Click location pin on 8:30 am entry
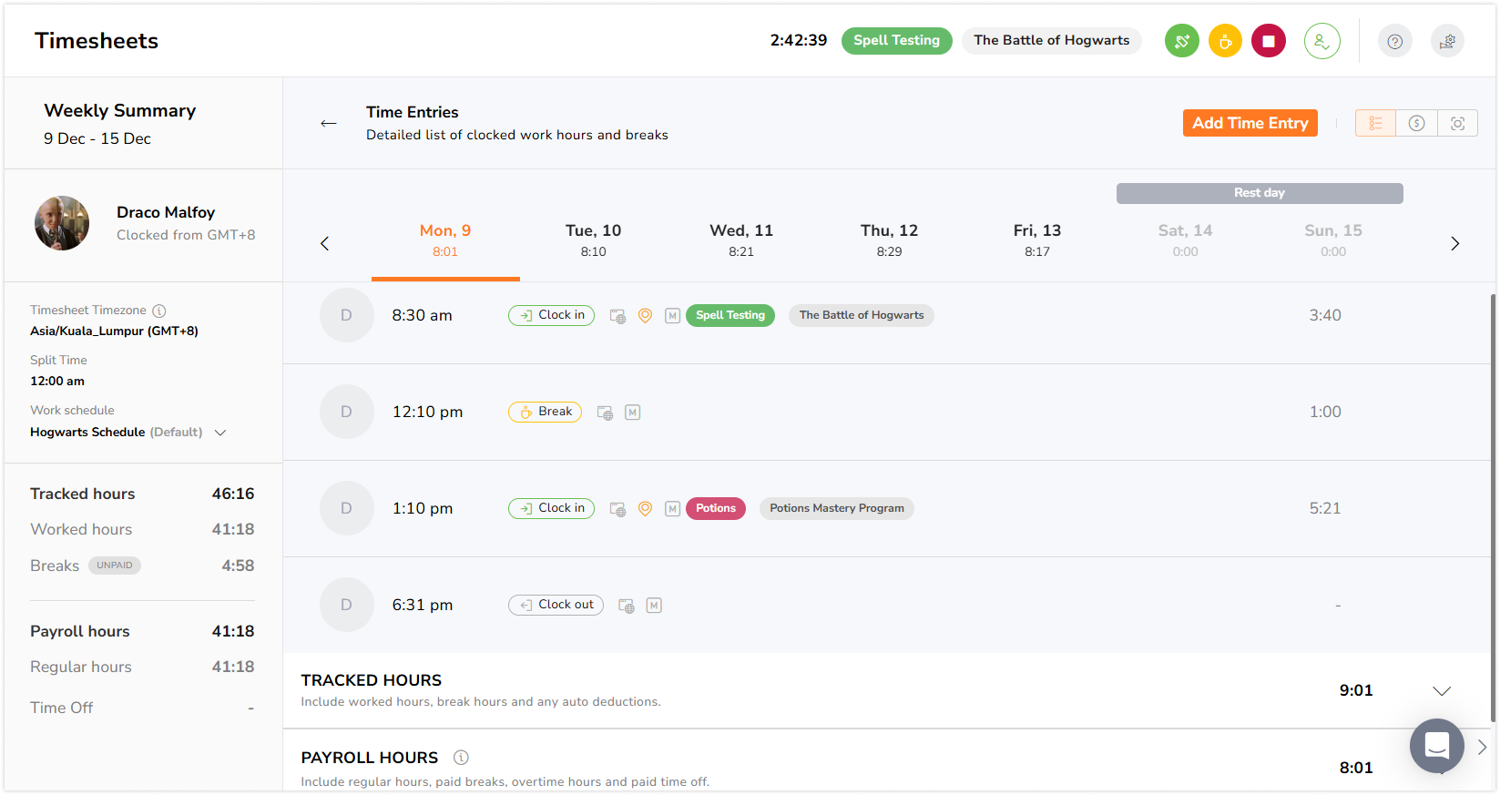The height and width of the screenshot is (795, 1500). pyautogui.click(x=645, y=316)
